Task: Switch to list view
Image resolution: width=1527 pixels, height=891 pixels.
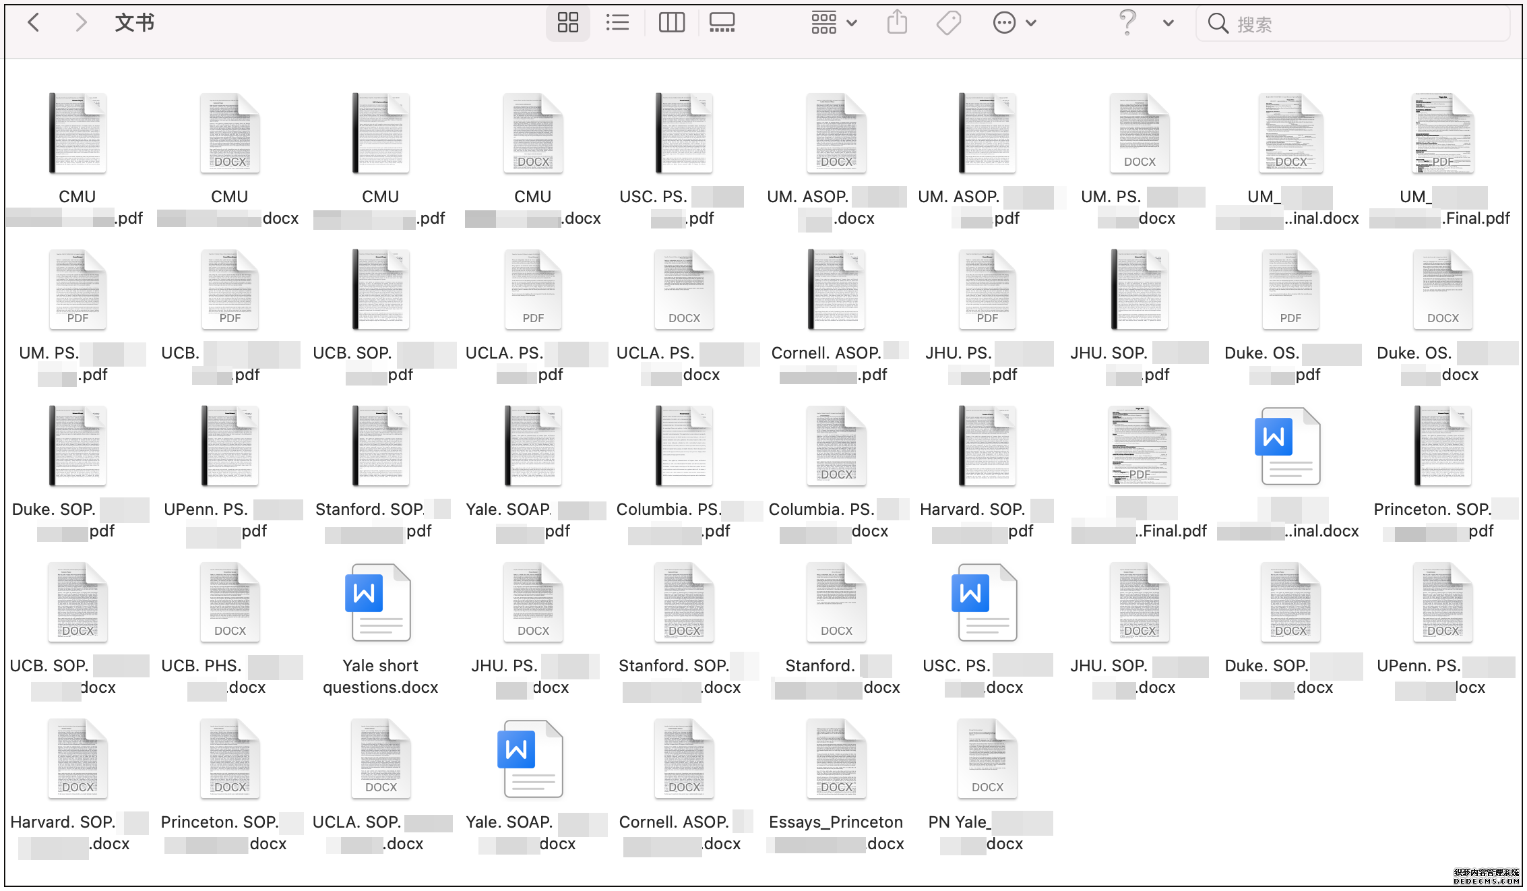Action: coord(617,23)
